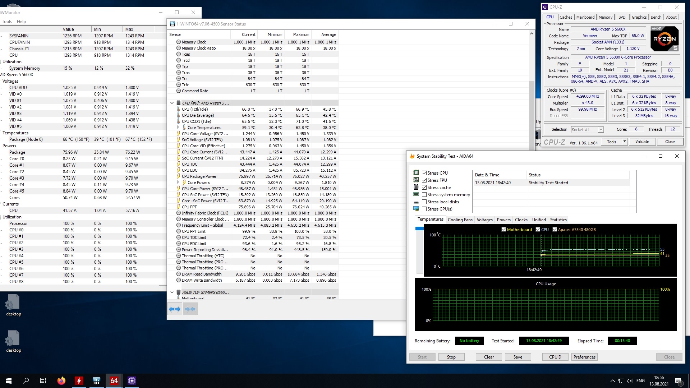Switch to CPU-Z via purple chip taskbar icon

point(132,381)
